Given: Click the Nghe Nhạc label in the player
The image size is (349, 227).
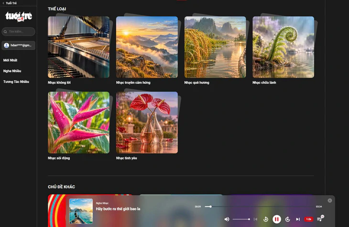Looking at the screenshot, I should (102, 203).
